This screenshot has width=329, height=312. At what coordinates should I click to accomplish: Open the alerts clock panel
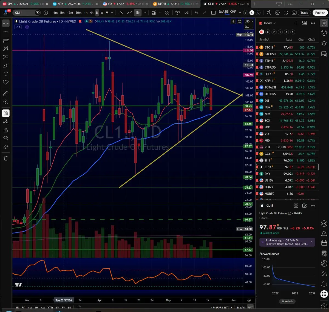pyautogui.click(x=324, y=33)
